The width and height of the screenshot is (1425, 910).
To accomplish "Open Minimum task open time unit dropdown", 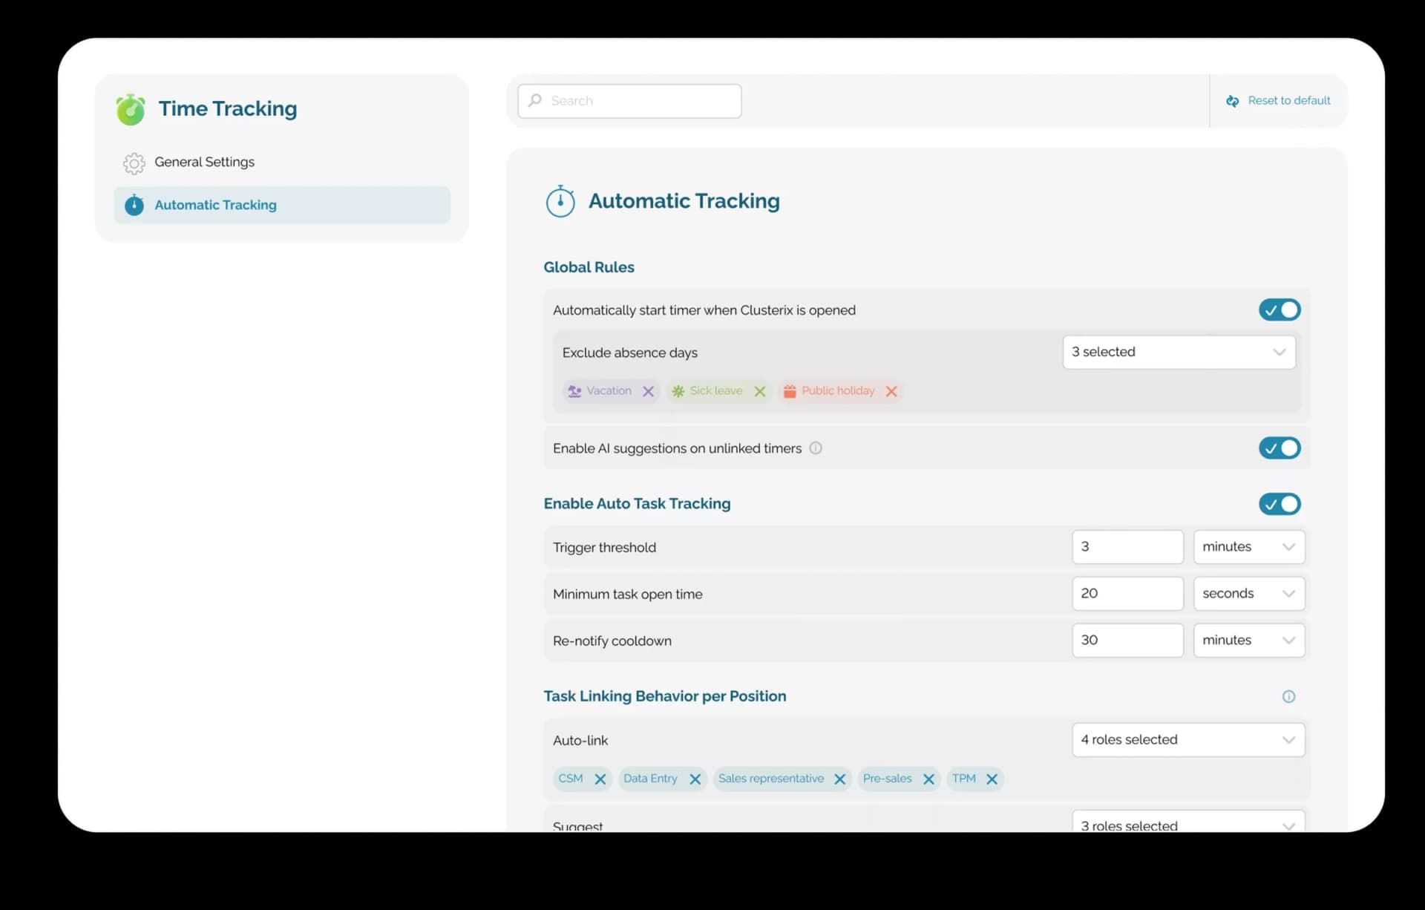I will (1249, 594).
